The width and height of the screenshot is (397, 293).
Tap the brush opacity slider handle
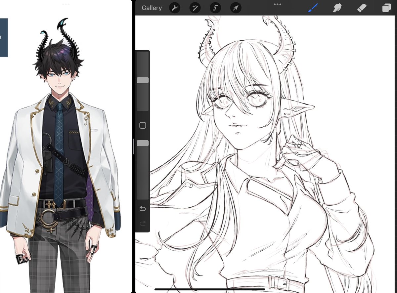pyautogui.click(x=143, y=143)
